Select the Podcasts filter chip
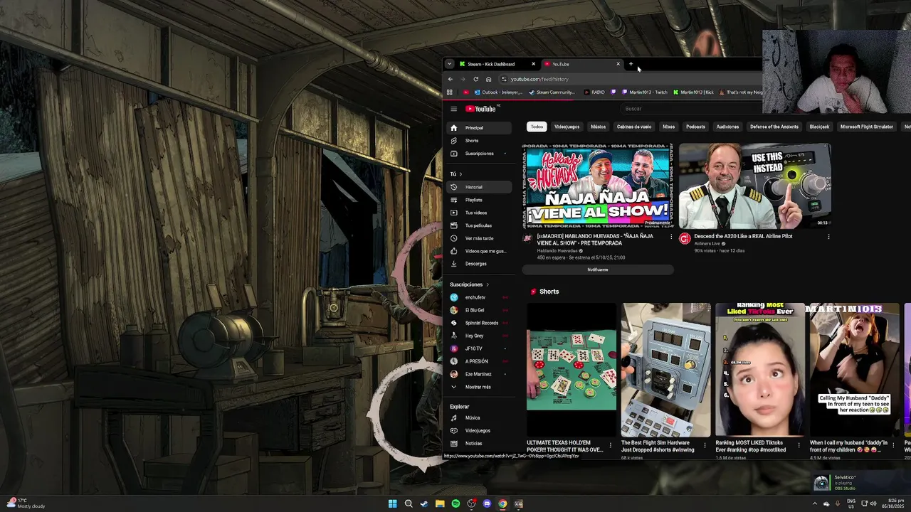 click(695, 127)
